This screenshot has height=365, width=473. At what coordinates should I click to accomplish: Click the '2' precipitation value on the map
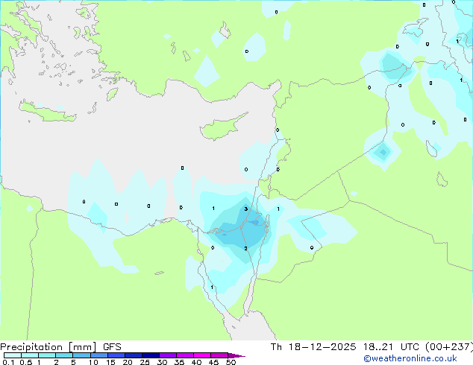(246, 249)
